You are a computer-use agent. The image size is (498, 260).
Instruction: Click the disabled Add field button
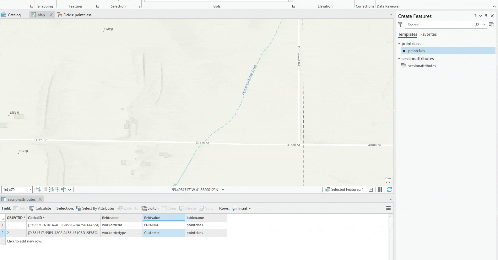click(20, 208)
